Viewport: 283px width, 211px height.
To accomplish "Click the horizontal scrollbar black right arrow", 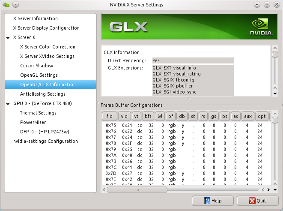I will tap(268, 190).
